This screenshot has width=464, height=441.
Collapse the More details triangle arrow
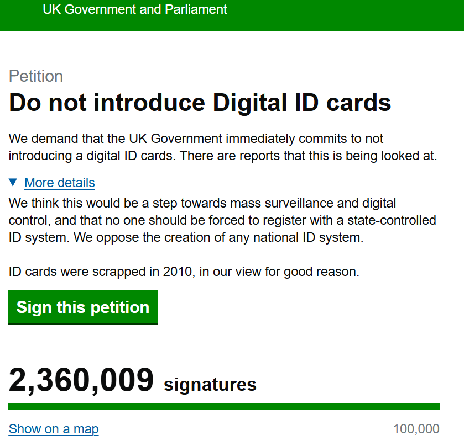[13, 182]
